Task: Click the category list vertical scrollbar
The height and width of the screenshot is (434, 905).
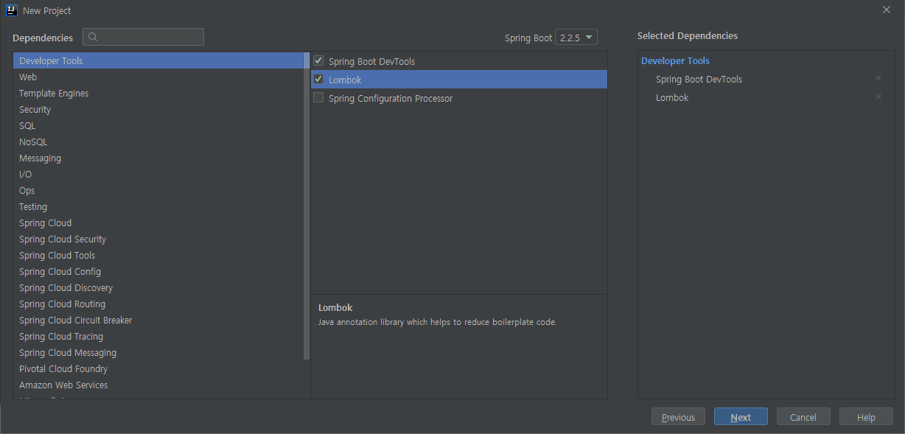Action: point(307,206)
